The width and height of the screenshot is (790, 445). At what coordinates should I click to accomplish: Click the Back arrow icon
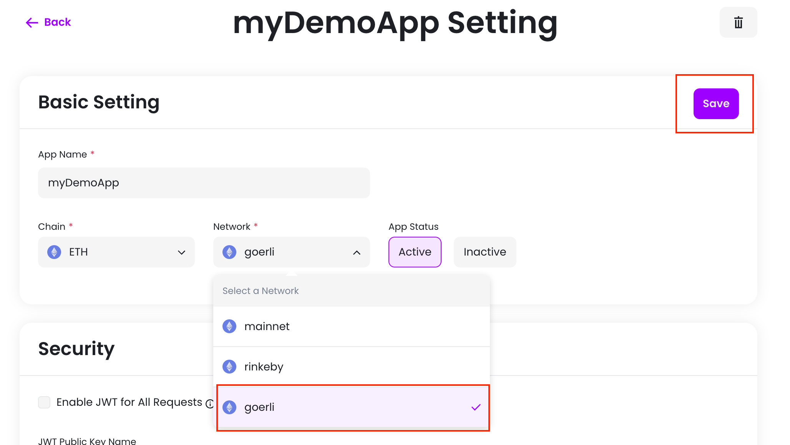32,23
